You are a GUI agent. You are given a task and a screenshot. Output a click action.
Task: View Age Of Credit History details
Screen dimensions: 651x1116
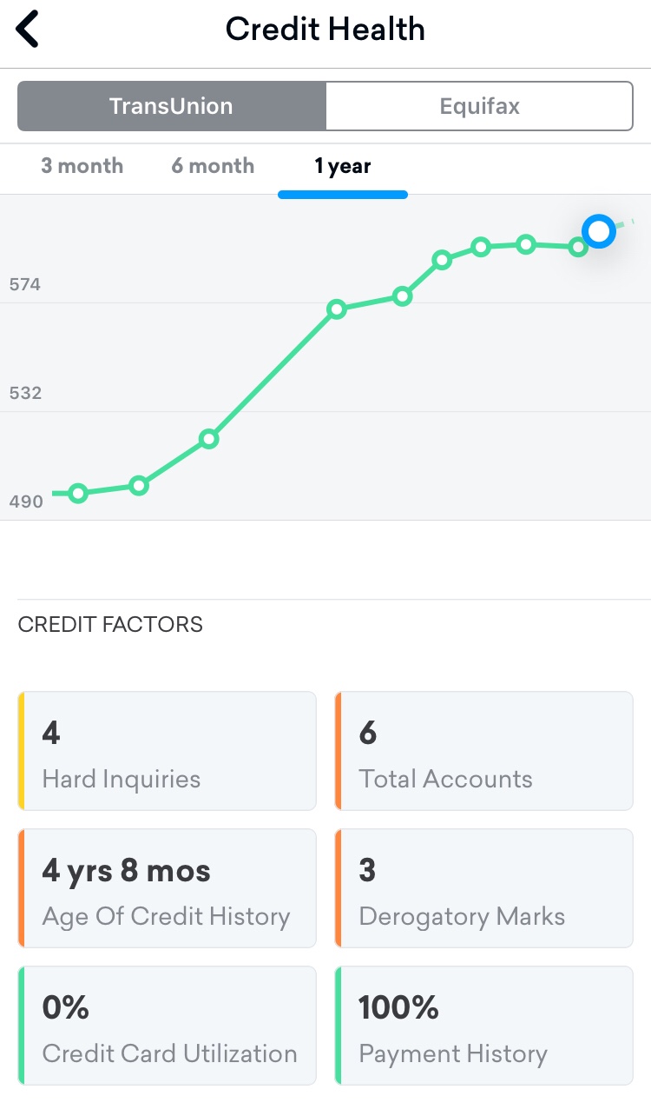167,888
